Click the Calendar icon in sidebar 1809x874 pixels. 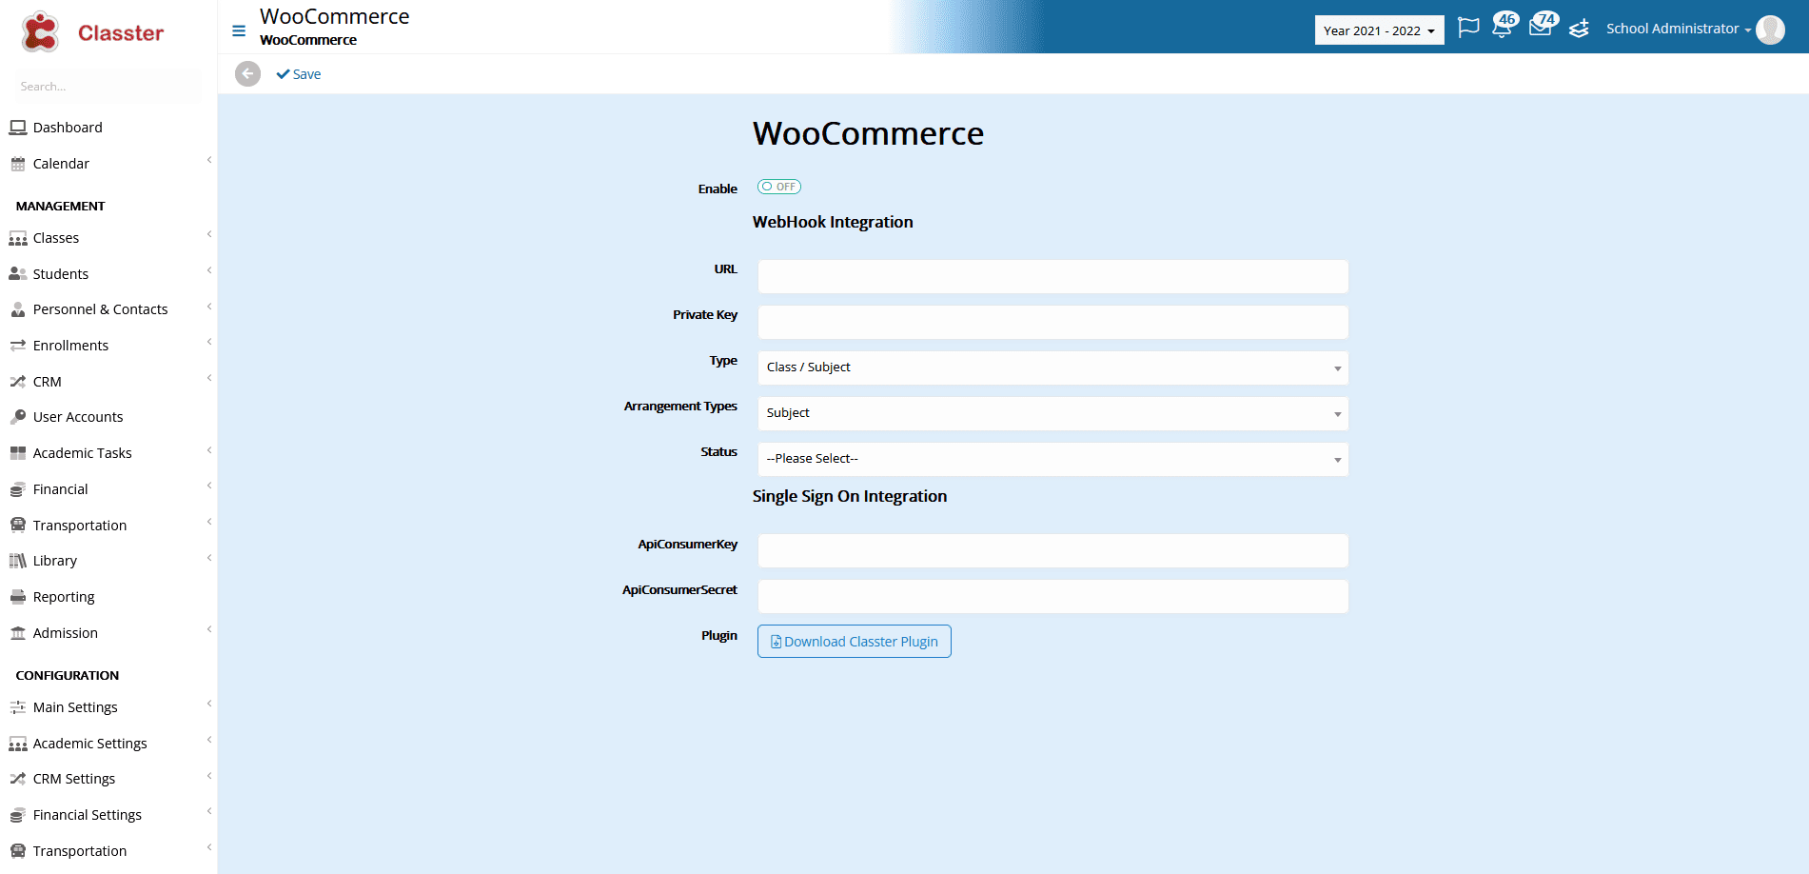point(18,164)
